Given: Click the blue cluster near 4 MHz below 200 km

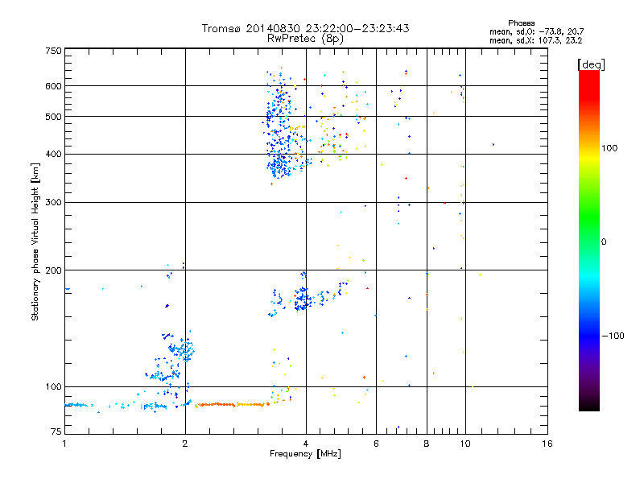Looking at the screenshot, I should (x=303, y=299).
